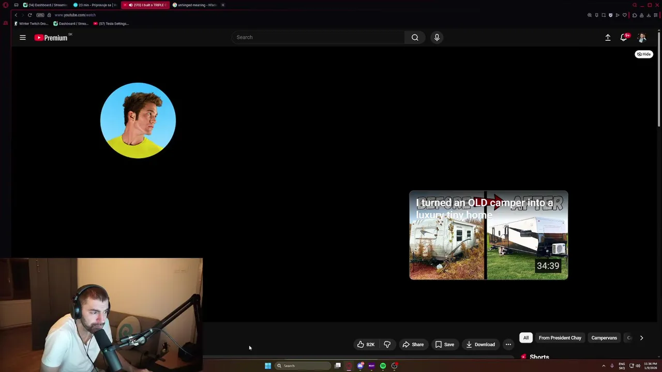Open the browser extensions cube icon

(635, 15)
